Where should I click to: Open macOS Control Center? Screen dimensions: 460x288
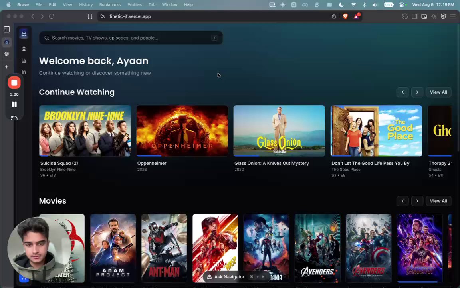click(402, 5)
